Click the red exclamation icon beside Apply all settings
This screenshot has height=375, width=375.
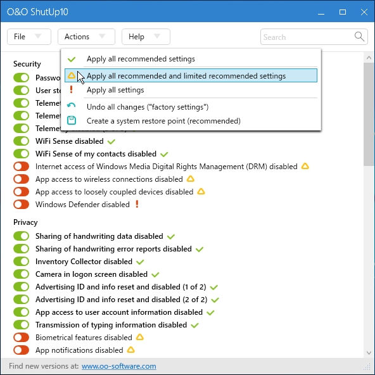click(x=71, y=90)
